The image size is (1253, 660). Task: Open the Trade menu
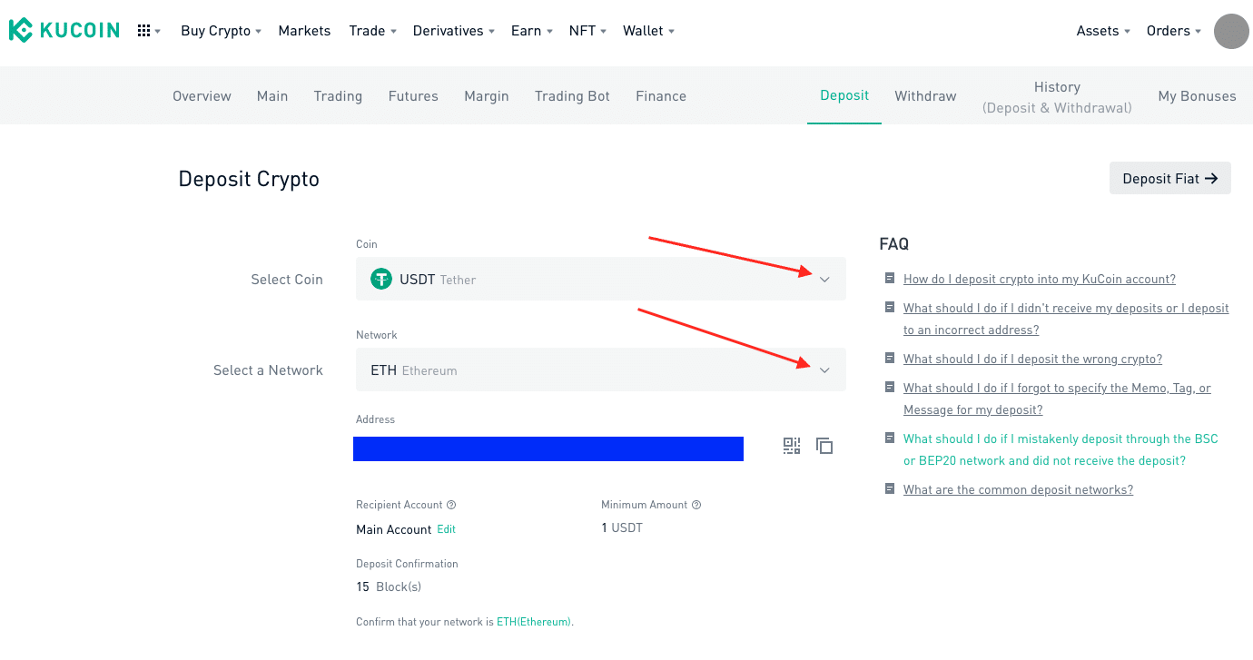point(373,31)
